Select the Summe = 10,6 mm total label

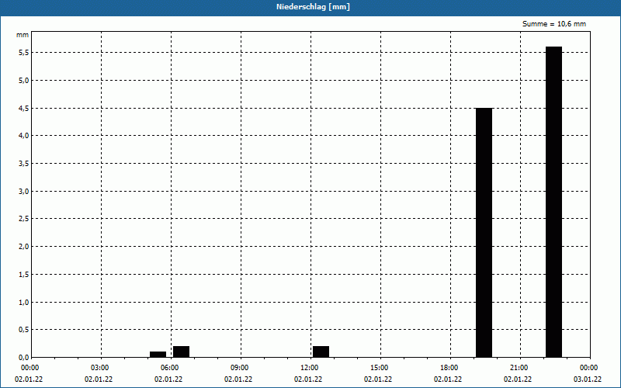pos(554,24)
